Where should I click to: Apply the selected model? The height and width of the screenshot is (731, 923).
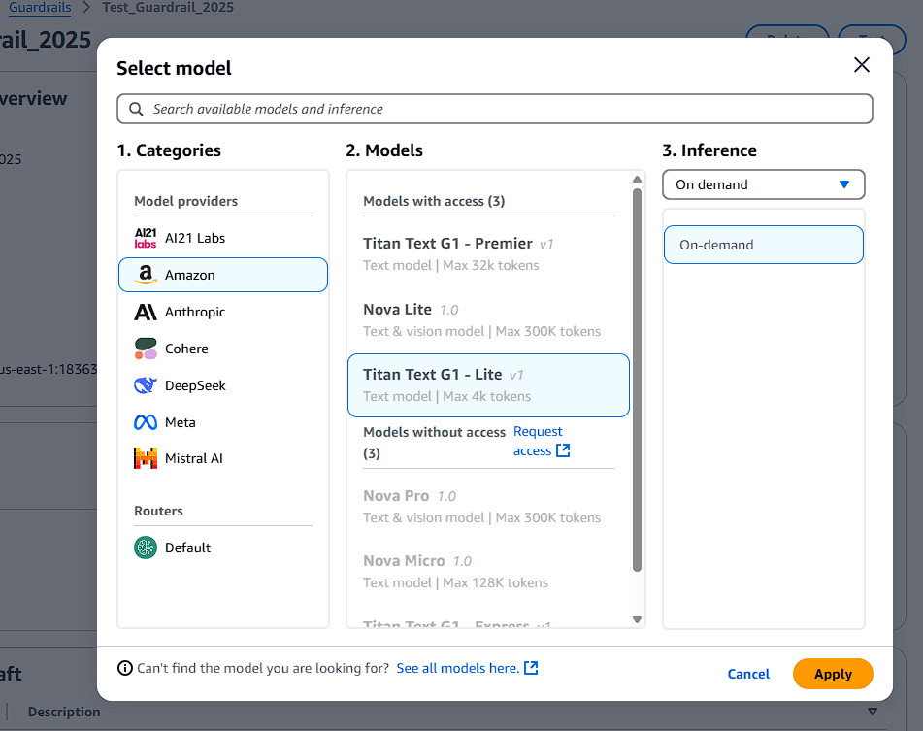click(x=833, y=674)
